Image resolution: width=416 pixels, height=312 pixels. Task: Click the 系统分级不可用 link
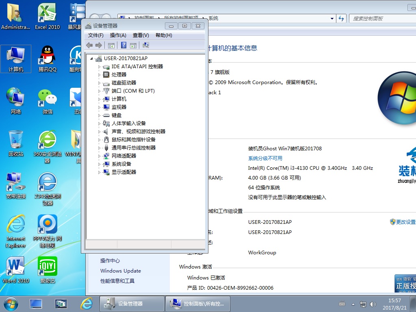coord(265,158)
